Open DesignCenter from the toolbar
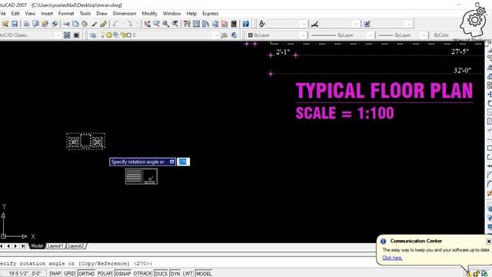492x277 pixels. (x=197, y=24)
